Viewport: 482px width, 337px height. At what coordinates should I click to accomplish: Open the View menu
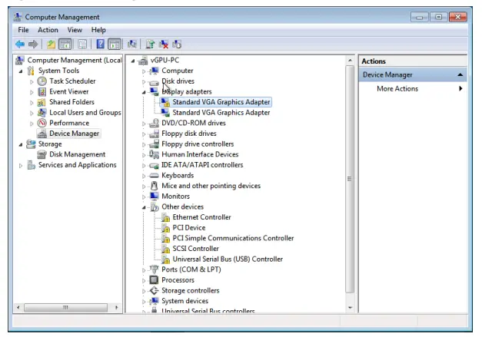click(75, 30)
